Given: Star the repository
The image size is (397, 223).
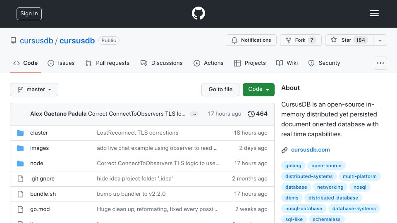Looking at the screenshot, I should coord(349,40).
